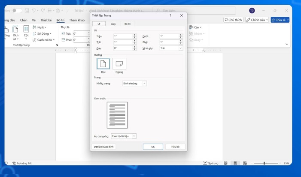This screenshot has width=301, height=177.
Task: Select the Dọc portrait orientation icon
Action: [x=103, y=64]
